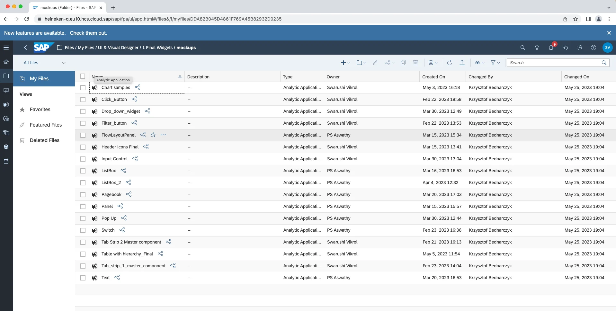
Task: Open Deleted Files view
Action: pos(44,140)
